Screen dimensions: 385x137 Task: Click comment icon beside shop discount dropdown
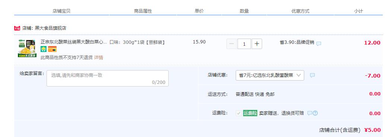click(312, 75)
